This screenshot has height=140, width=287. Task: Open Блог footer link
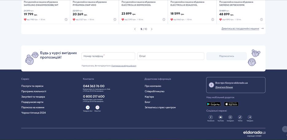coord(148,102)
